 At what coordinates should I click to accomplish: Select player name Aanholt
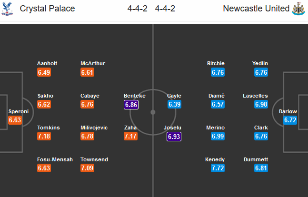[48, 63]
